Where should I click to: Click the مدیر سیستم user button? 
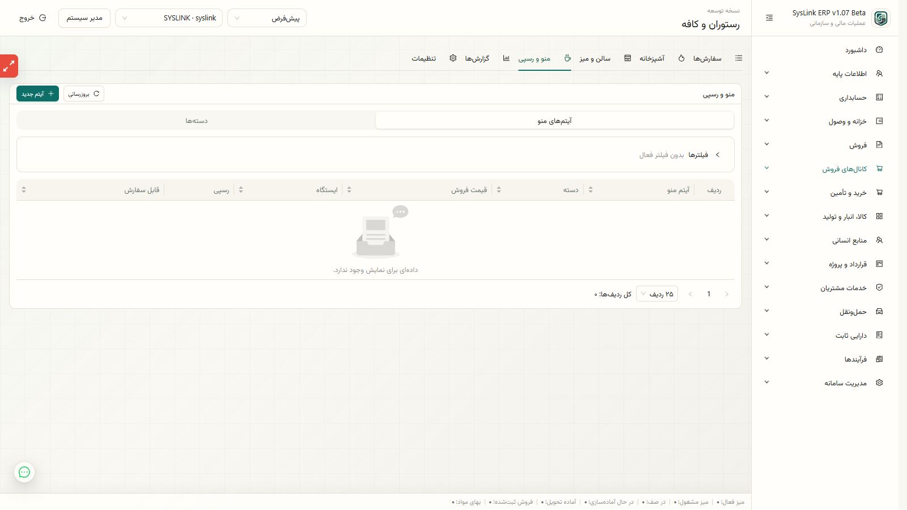pyautogui.click(x=84, y=18)
